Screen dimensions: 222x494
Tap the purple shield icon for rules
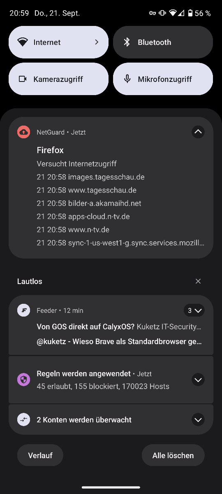24,380
